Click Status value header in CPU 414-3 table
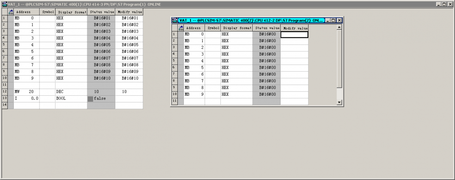Viewport: 455px width, 180px height. (101, 12)
